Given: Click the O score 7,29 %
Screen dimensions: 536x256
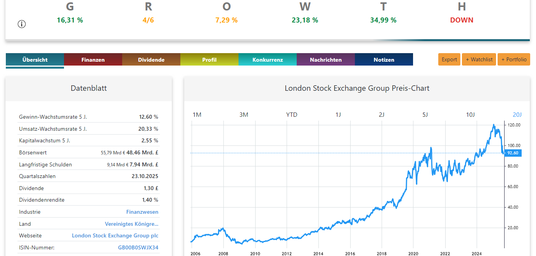Looking at the screenshot, I should [227, 20].
